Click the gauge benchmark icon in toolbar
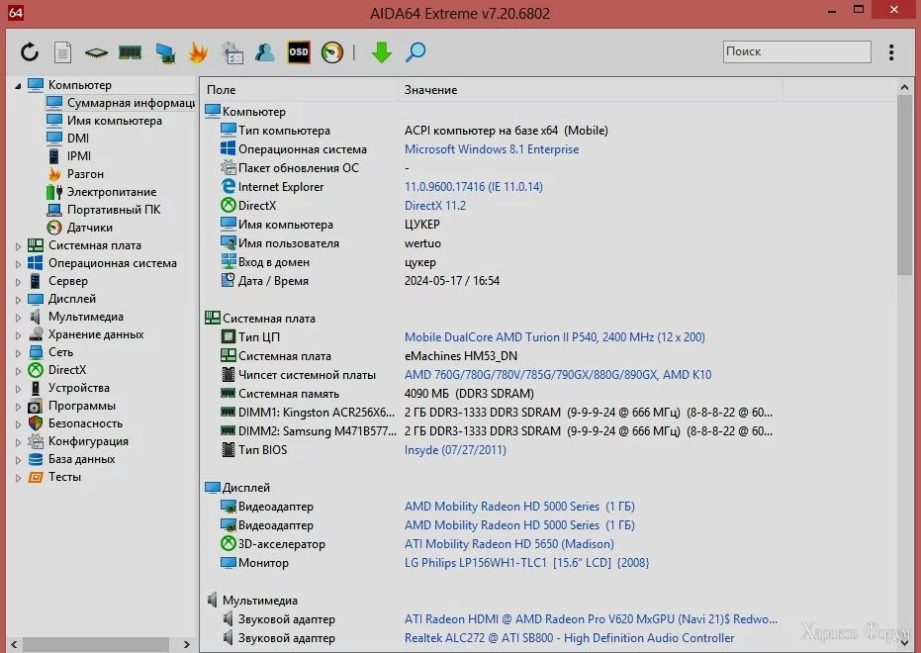 click(332, 52)
